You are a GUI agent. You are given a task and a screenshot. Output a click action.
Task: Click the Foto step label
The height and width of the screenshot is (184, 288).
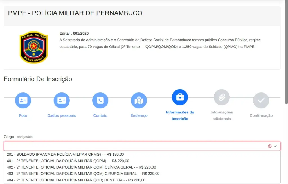[x=23, y=115]
